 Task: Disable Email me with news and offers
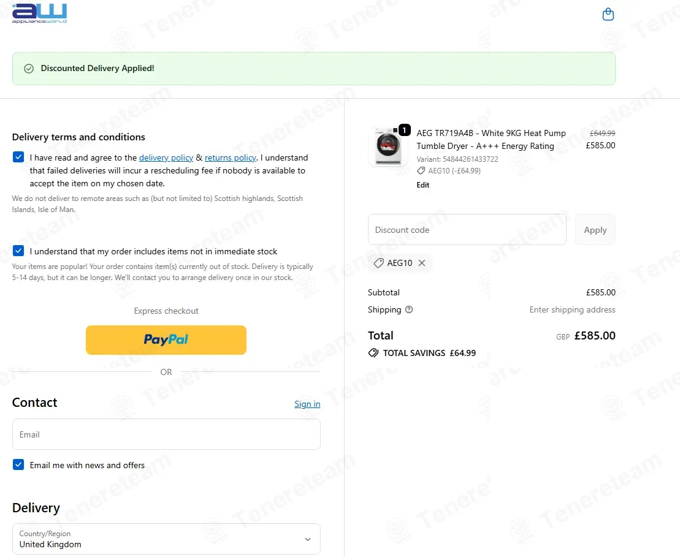(x=18, y=465)
